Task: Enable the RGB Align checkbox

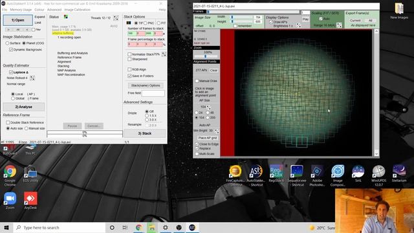Action: 129,69
